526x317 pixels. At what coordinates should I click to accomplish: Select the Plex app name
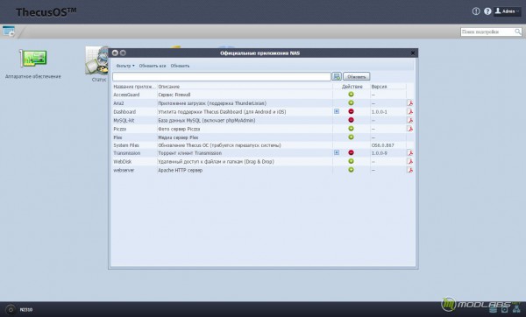point(117,137)
